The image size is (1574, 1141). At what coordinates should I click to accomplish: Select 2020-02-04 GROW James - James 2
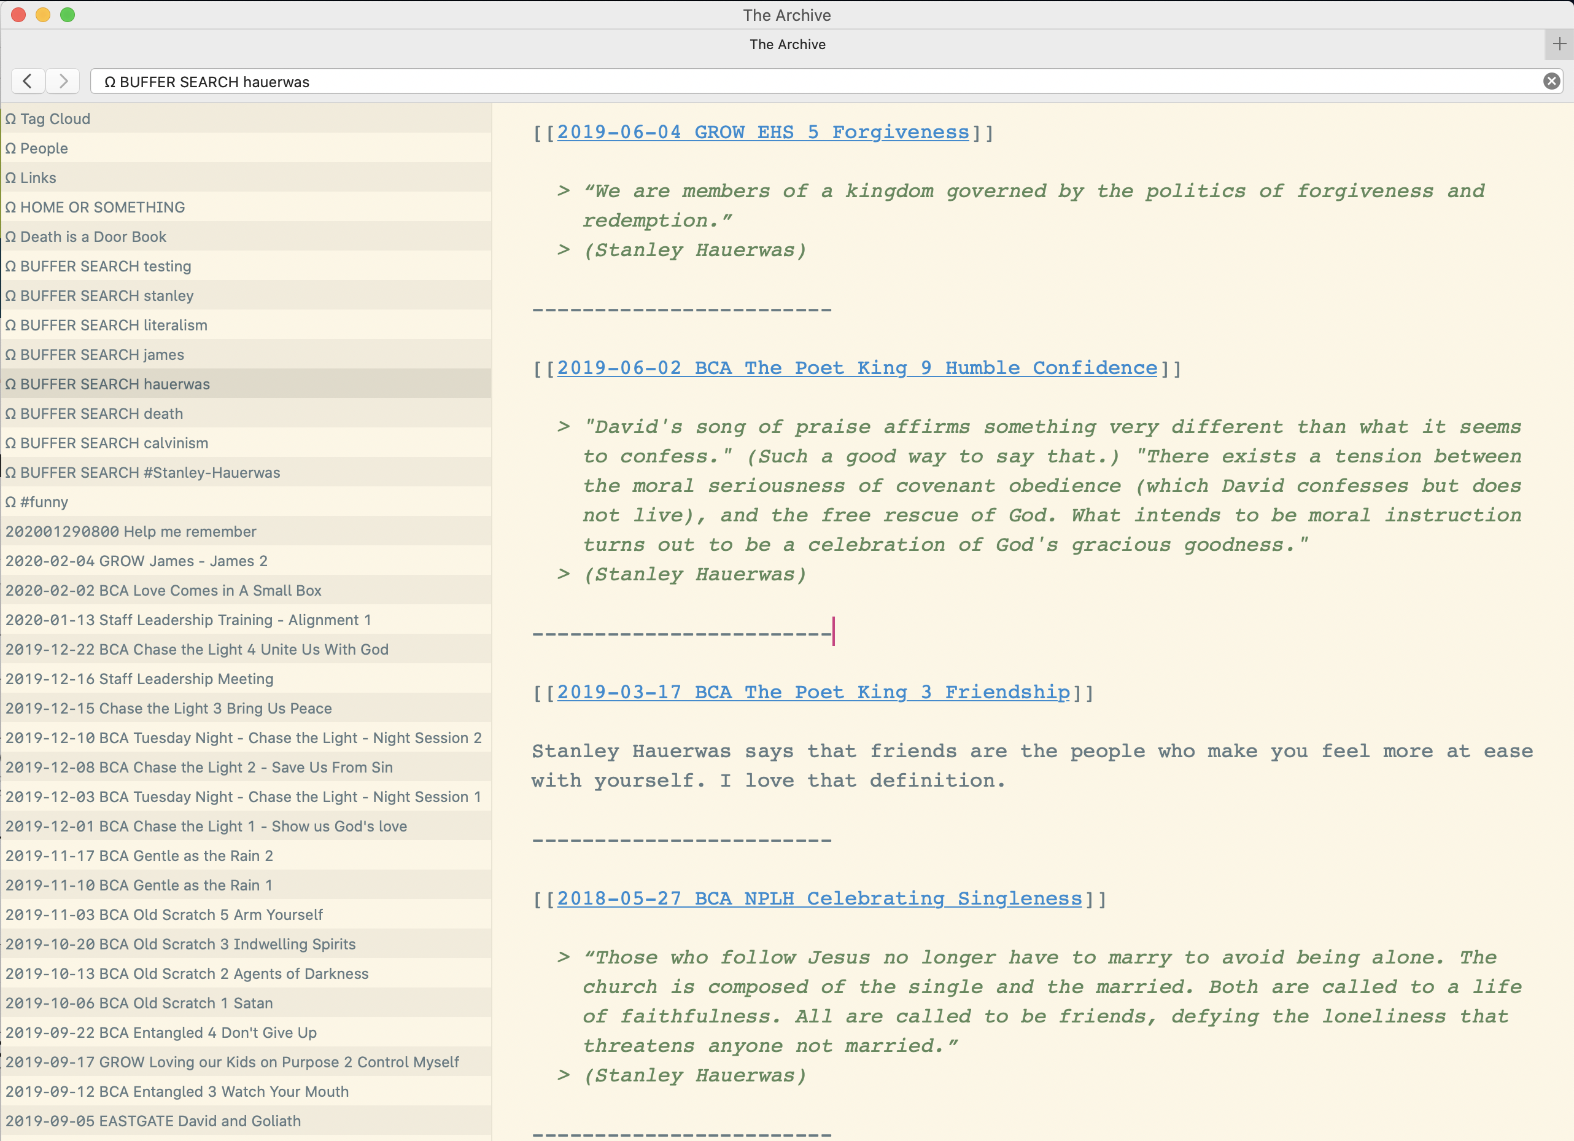[246, 561]
